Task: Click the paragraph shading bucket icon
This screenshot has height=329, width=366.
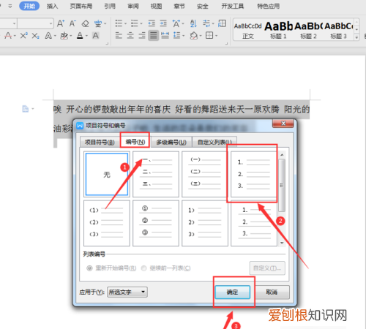Action: pyautogui.click(x=194, y=36)
